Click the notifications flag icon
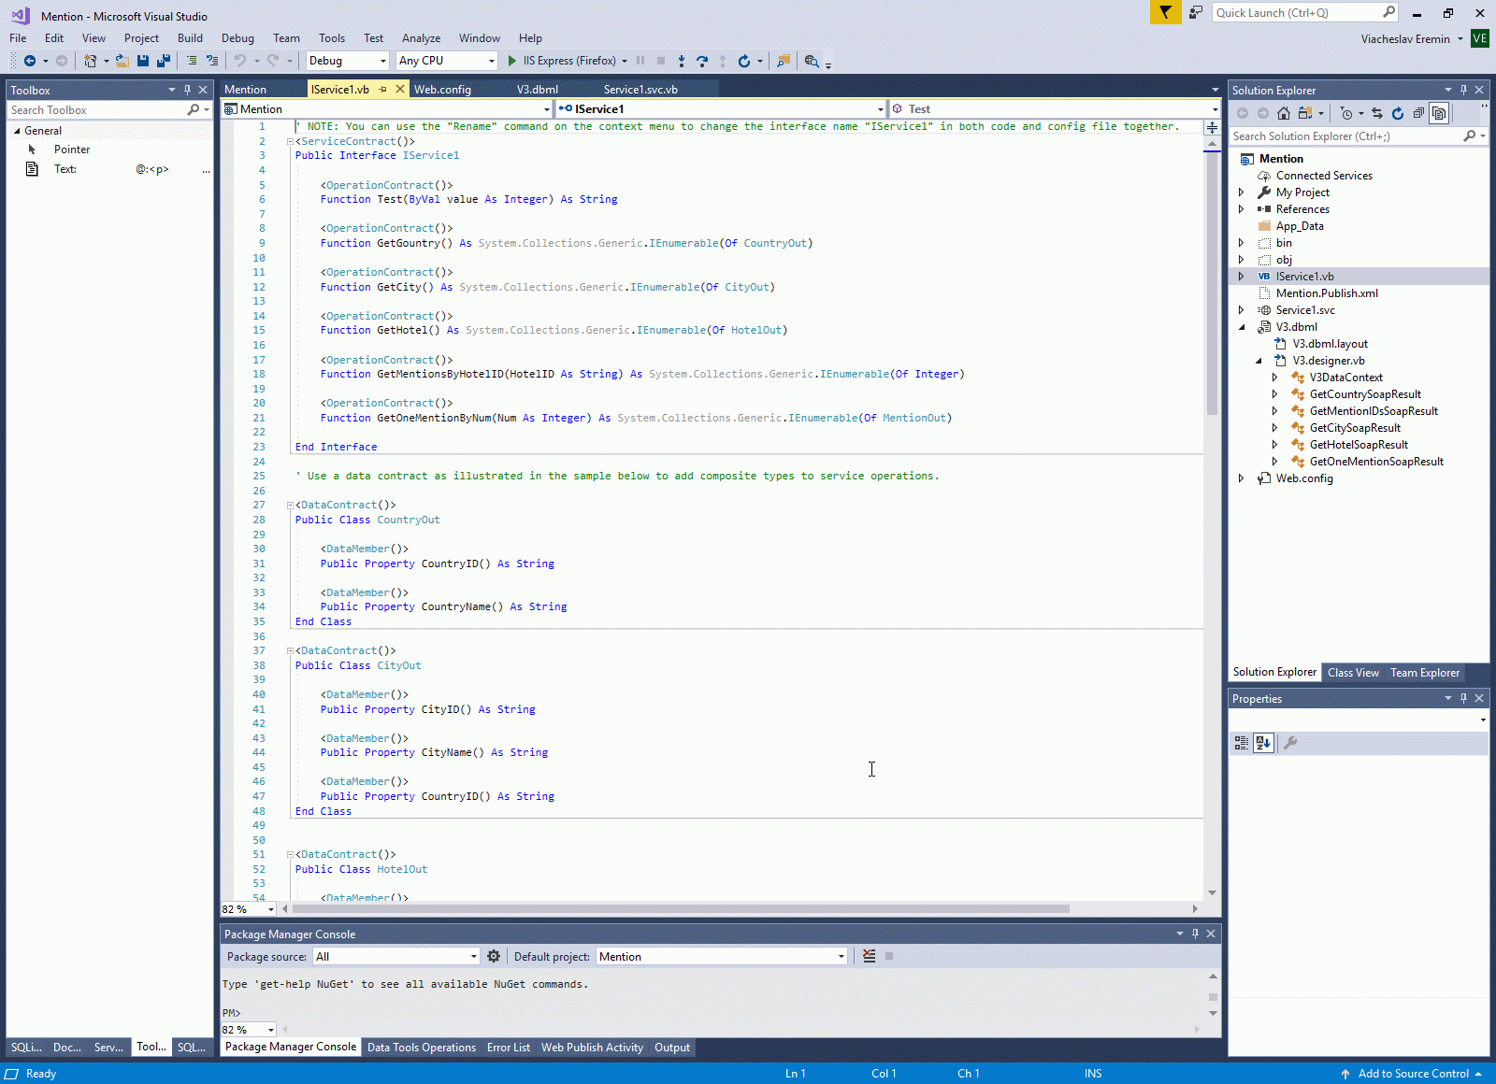 click(x=1165, y=12)
